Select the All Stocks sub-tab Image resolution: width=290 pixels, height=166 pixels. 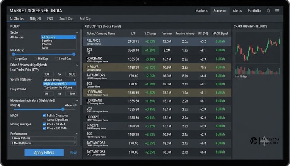17,19
